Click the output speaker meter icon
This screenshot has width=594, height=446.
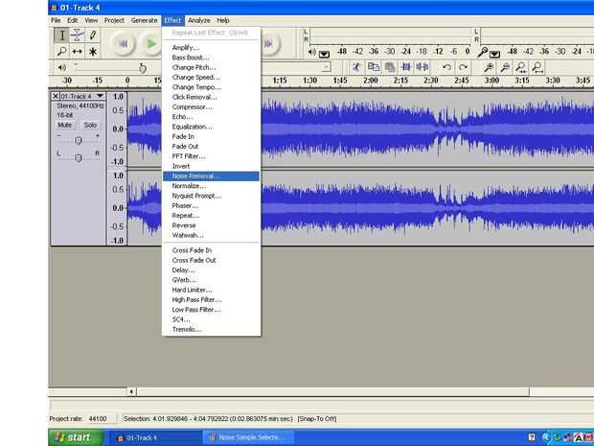tap(312, 53)
